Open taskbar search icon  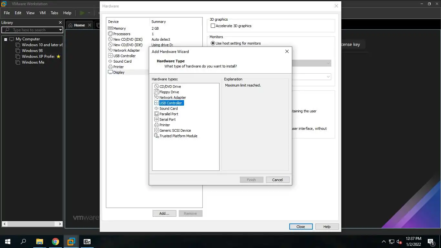(x=23, y=242)
